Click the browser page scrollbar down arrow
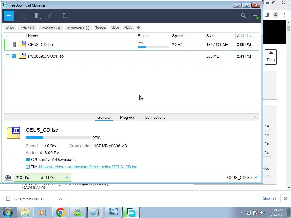 tap(289, 188)
